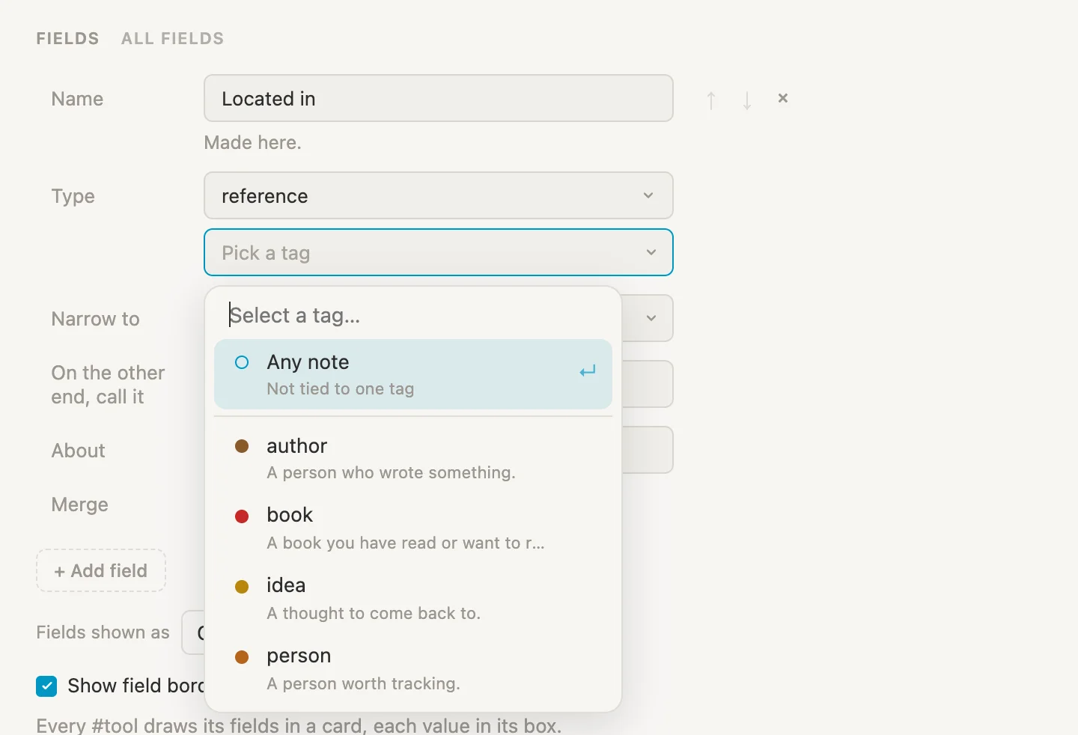
Task: Select the Any note radio circle
Action: pos(242,362)
